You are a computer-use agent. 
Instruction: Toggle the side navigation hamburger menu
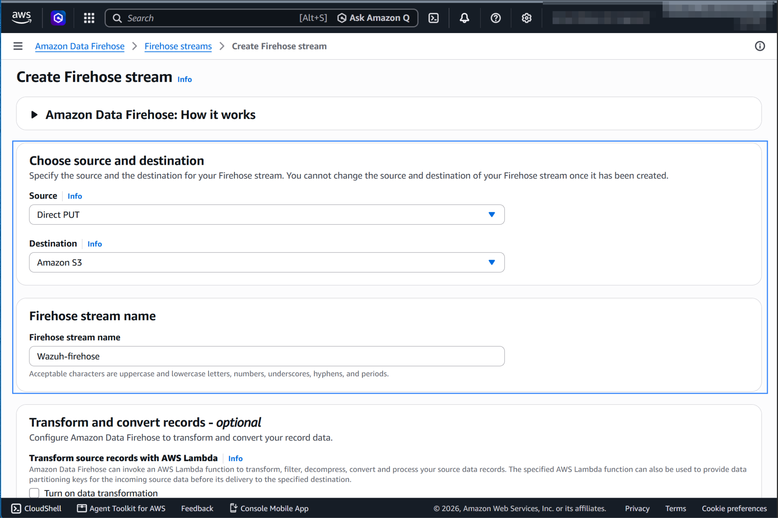[18, 46]
